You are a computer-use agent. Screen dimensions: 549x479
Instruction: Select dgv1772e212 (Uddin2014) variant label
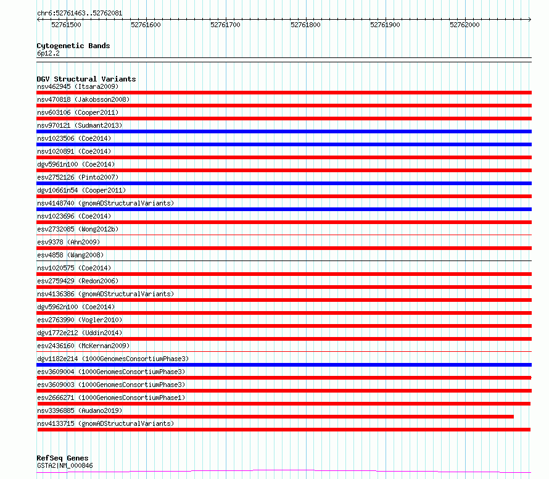[80, 333]
